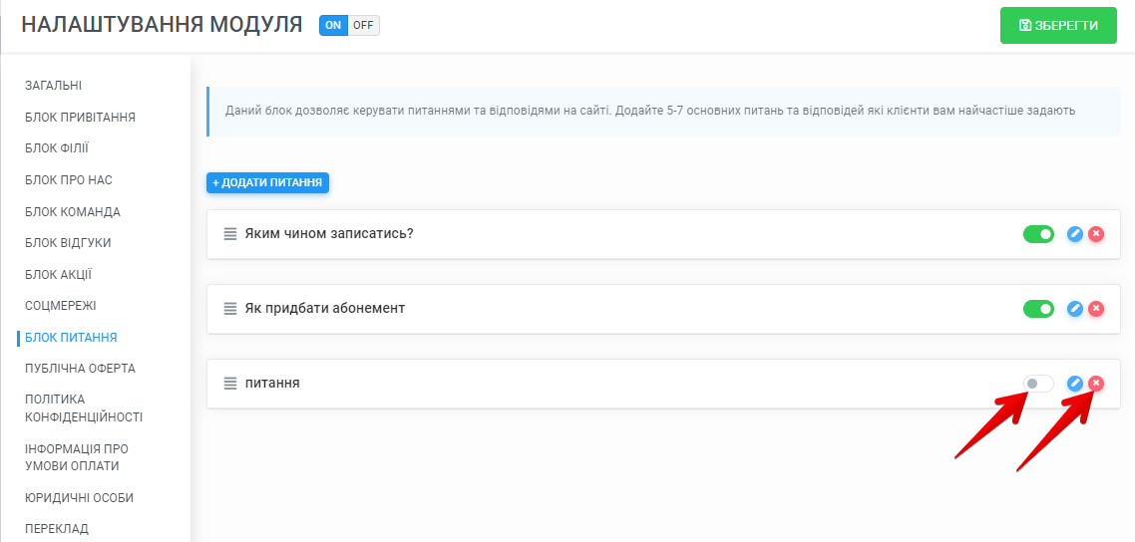1135x542 pixels.
Task: Open БЛОК АКЦІЇ menu item
Action: [59, 275]
